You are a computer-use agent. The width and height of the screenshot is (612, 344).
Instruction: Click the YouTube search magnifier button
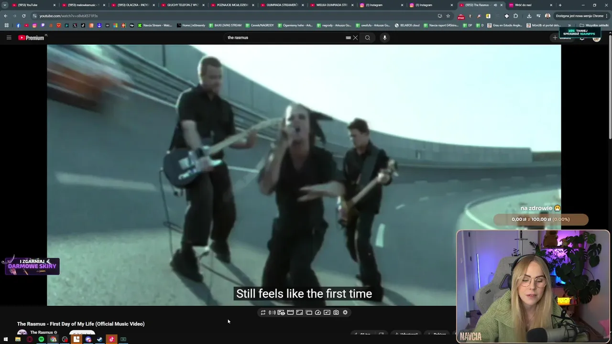coord(368,38)
